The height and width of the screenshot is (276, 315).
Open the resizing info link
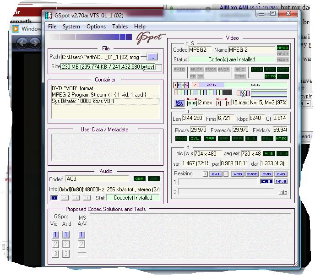(283, 192)
